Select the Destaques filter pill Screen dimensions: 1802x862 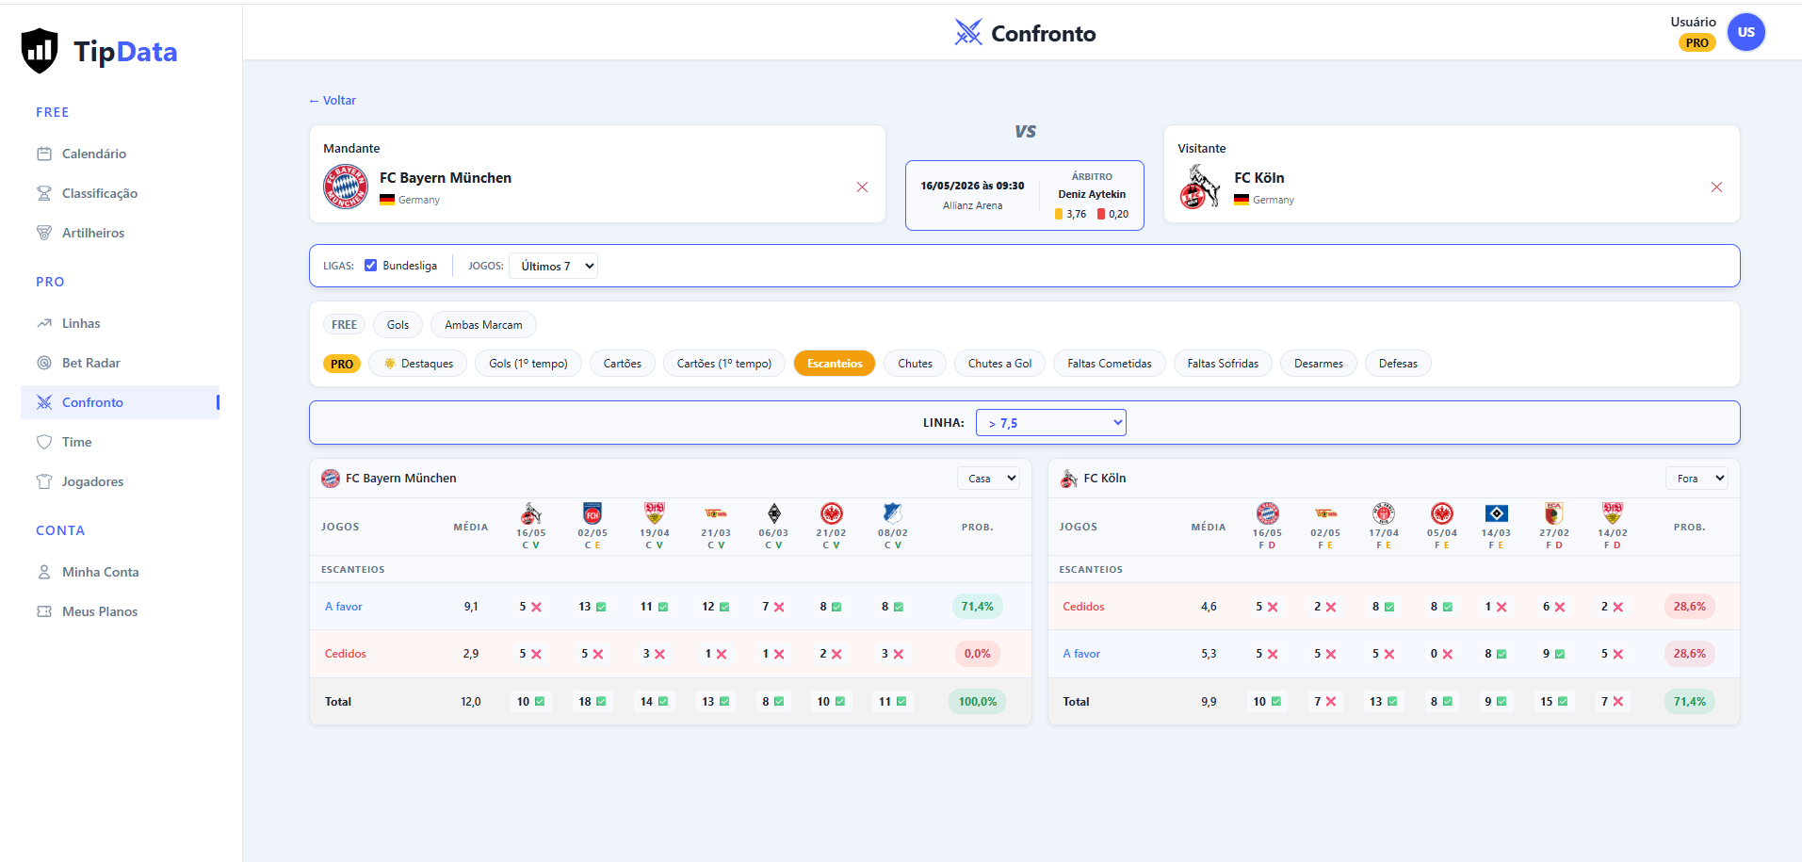click(418, 364)
